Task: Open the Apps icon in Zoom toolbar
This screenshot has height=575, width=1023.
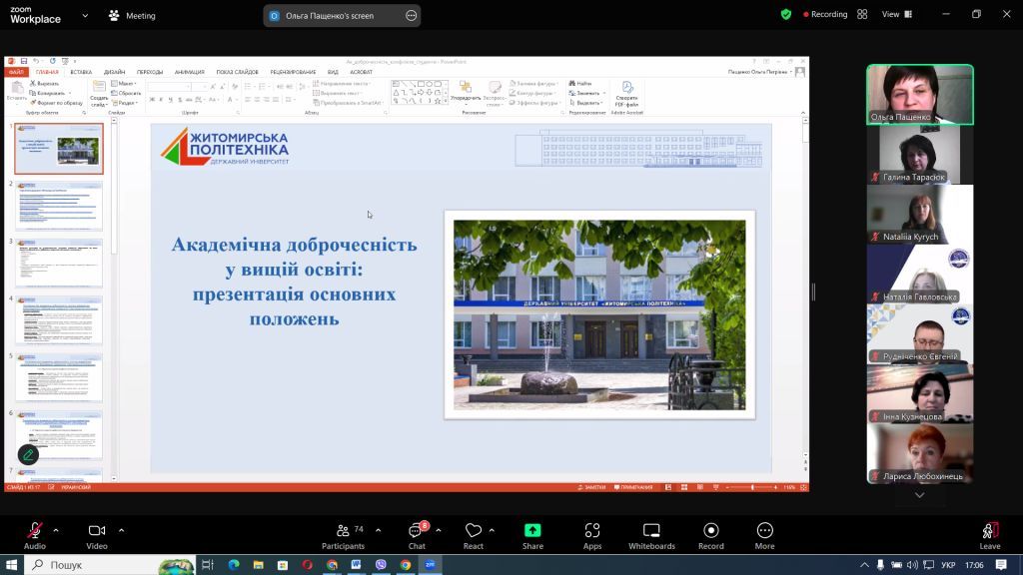Action: tap(591, 536)
